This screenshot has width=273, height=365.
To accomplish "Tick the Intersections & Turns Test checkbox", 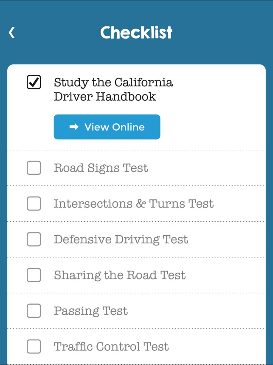I will [x=34, y=204].
